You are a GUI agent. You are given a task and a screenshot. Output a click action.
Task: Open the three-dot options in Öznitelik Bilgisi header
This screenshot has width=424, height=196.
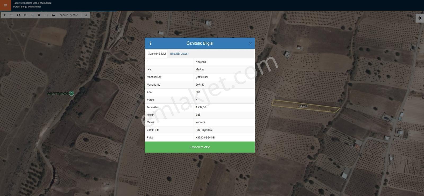point(150,43)
